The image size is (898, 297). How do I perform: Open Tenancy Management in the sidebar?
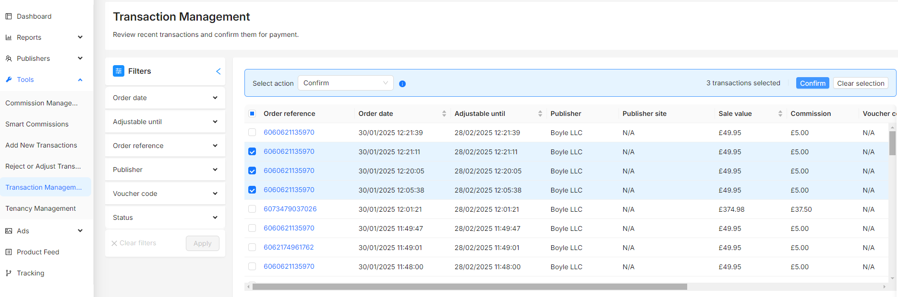pos(41,208)
